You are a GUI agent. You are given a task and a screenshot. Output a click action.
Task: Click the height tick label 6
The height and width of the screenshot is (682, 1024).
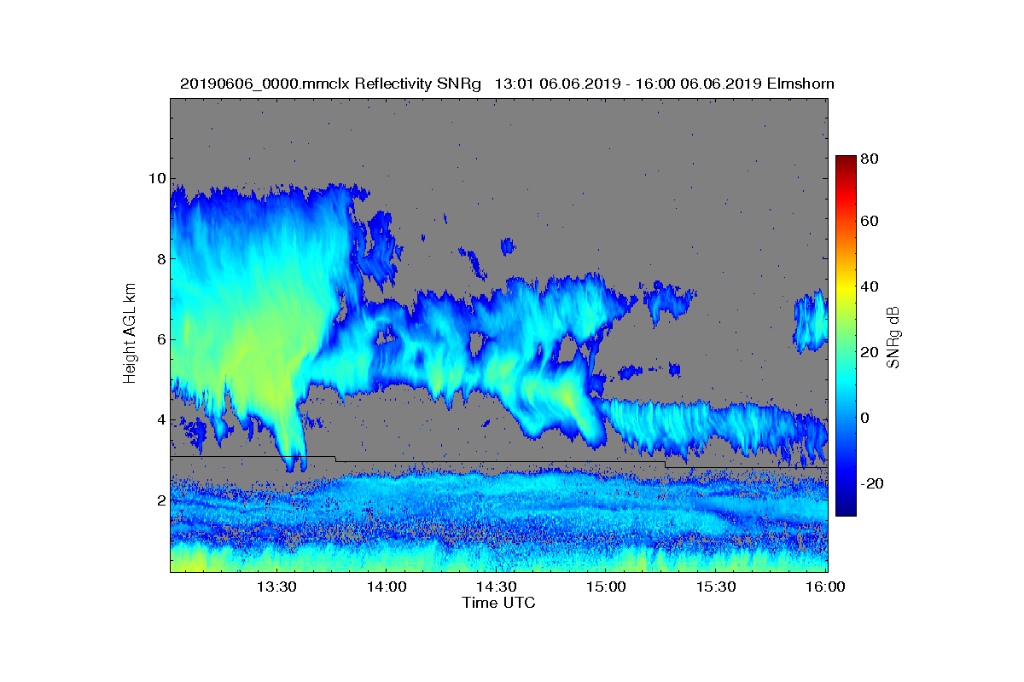click(x=160, y=339)
